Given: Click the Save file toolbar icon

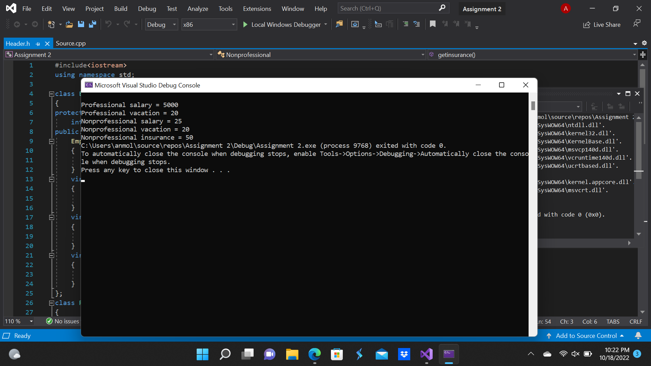Looking at the screenshot, I should (x=81, y=24).
